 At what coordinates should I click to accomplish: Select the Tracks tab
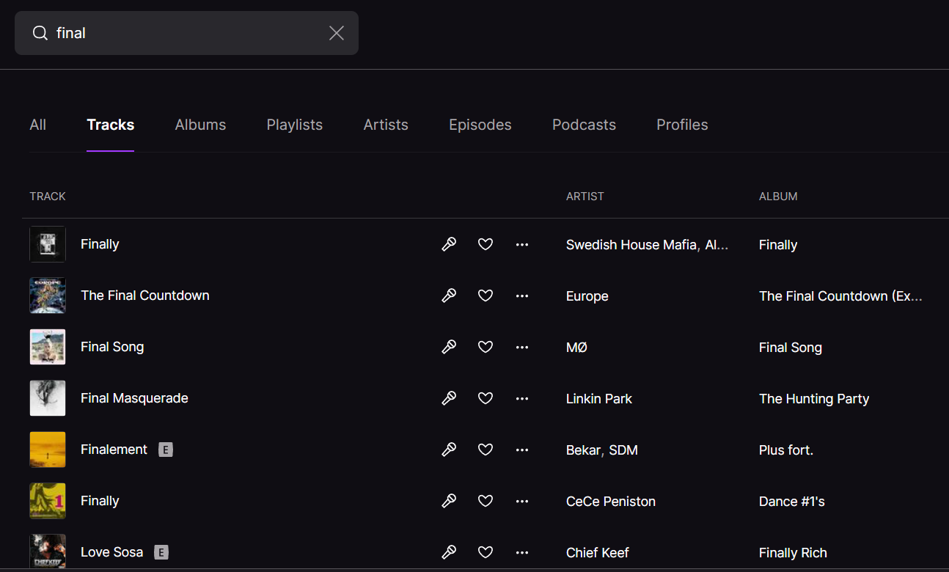111,125
